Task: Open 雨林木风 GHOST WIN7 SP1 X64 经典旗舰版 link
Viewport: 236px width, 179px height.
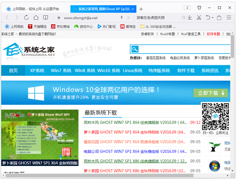Action: (135, 122)
